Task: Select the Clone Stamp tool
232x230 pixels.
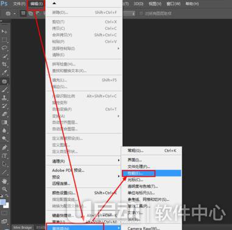Action: pos(4,98)
